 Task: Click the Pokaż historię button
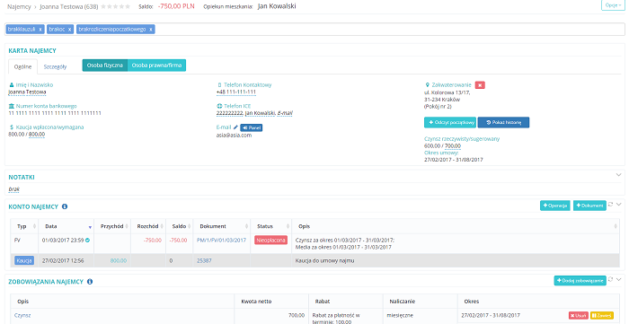point(503,123)
